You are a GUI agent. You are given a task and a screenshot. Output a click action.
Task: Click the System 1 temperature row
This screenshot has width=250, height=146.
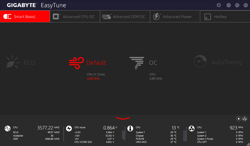pyautogui.click(x=156, y=133)
